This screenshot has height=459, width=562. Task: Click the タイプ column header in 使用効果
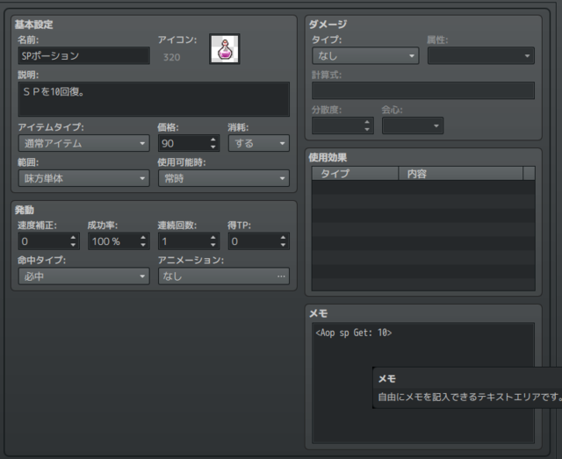click(x=355, y=174)
